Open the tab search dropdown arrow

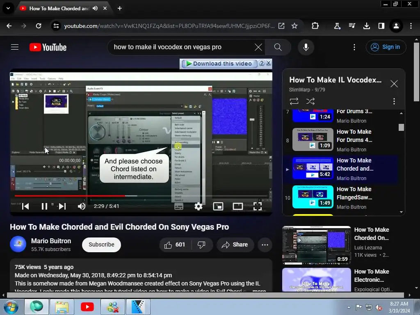tap(8, 8)
